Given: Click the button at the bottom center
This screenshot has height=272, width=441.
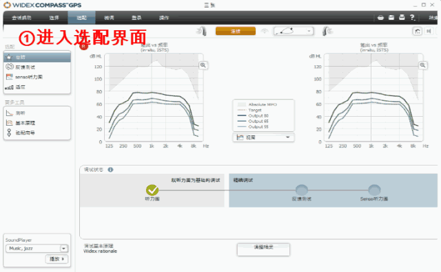Looking at the screenshot, I should (x=263, y=249).
